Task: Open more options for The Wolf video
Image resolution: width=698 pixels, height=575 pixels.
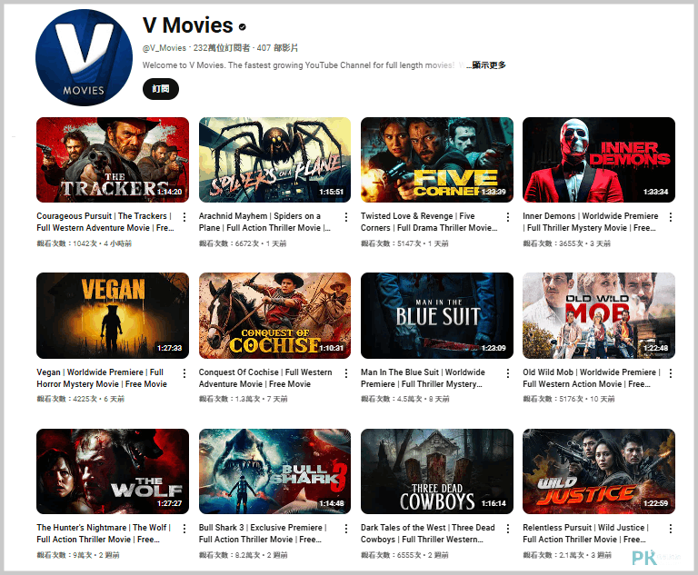Action: click(184, 529)
